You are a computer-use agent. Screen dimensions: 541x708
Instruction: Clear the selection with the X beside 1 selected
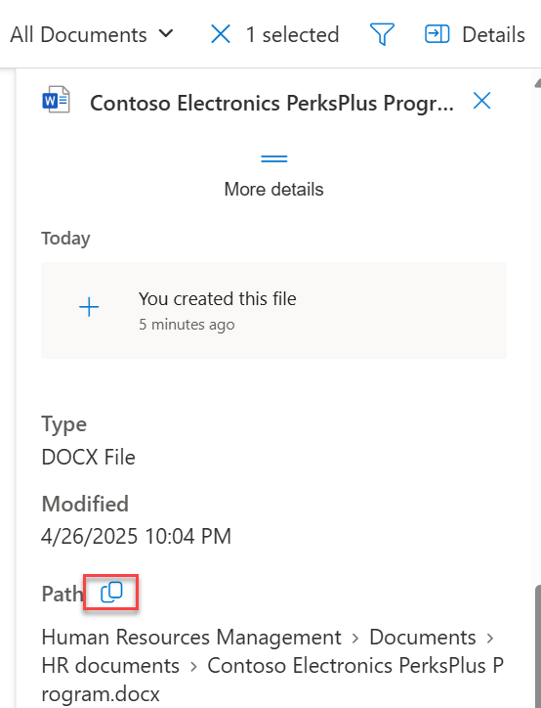(x=221, y=34)
